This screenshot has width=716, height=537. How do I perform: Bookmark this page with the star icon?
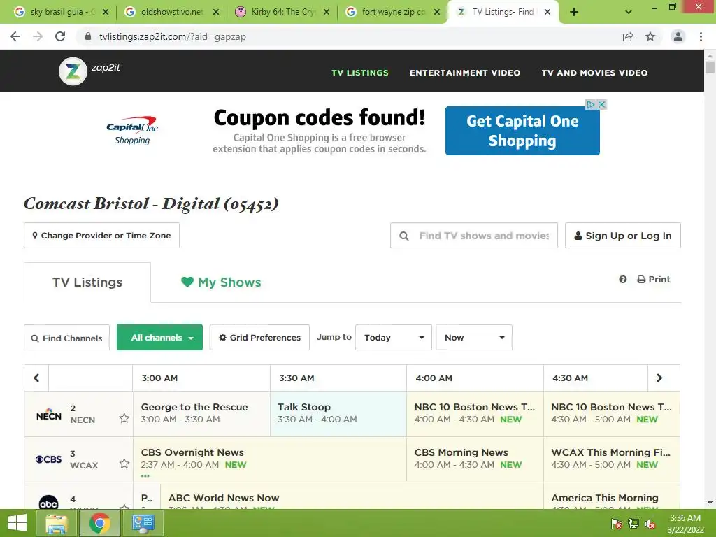coord(650,36)
